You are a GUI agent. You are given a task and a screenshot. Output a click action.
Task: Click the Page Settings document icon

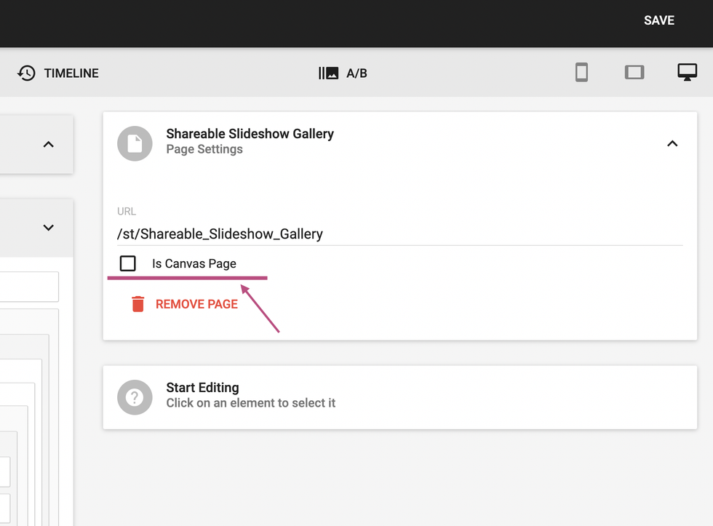click(135, 143)
